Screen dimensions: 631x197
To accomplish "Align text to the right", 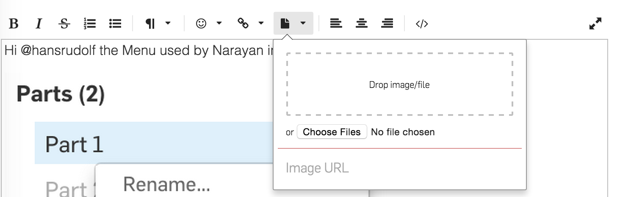I will (387, 24).
